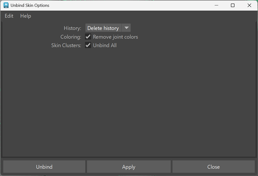Click the Unbind button
The width and height of the screenshot is (258, 176).
tap(44, 167)
